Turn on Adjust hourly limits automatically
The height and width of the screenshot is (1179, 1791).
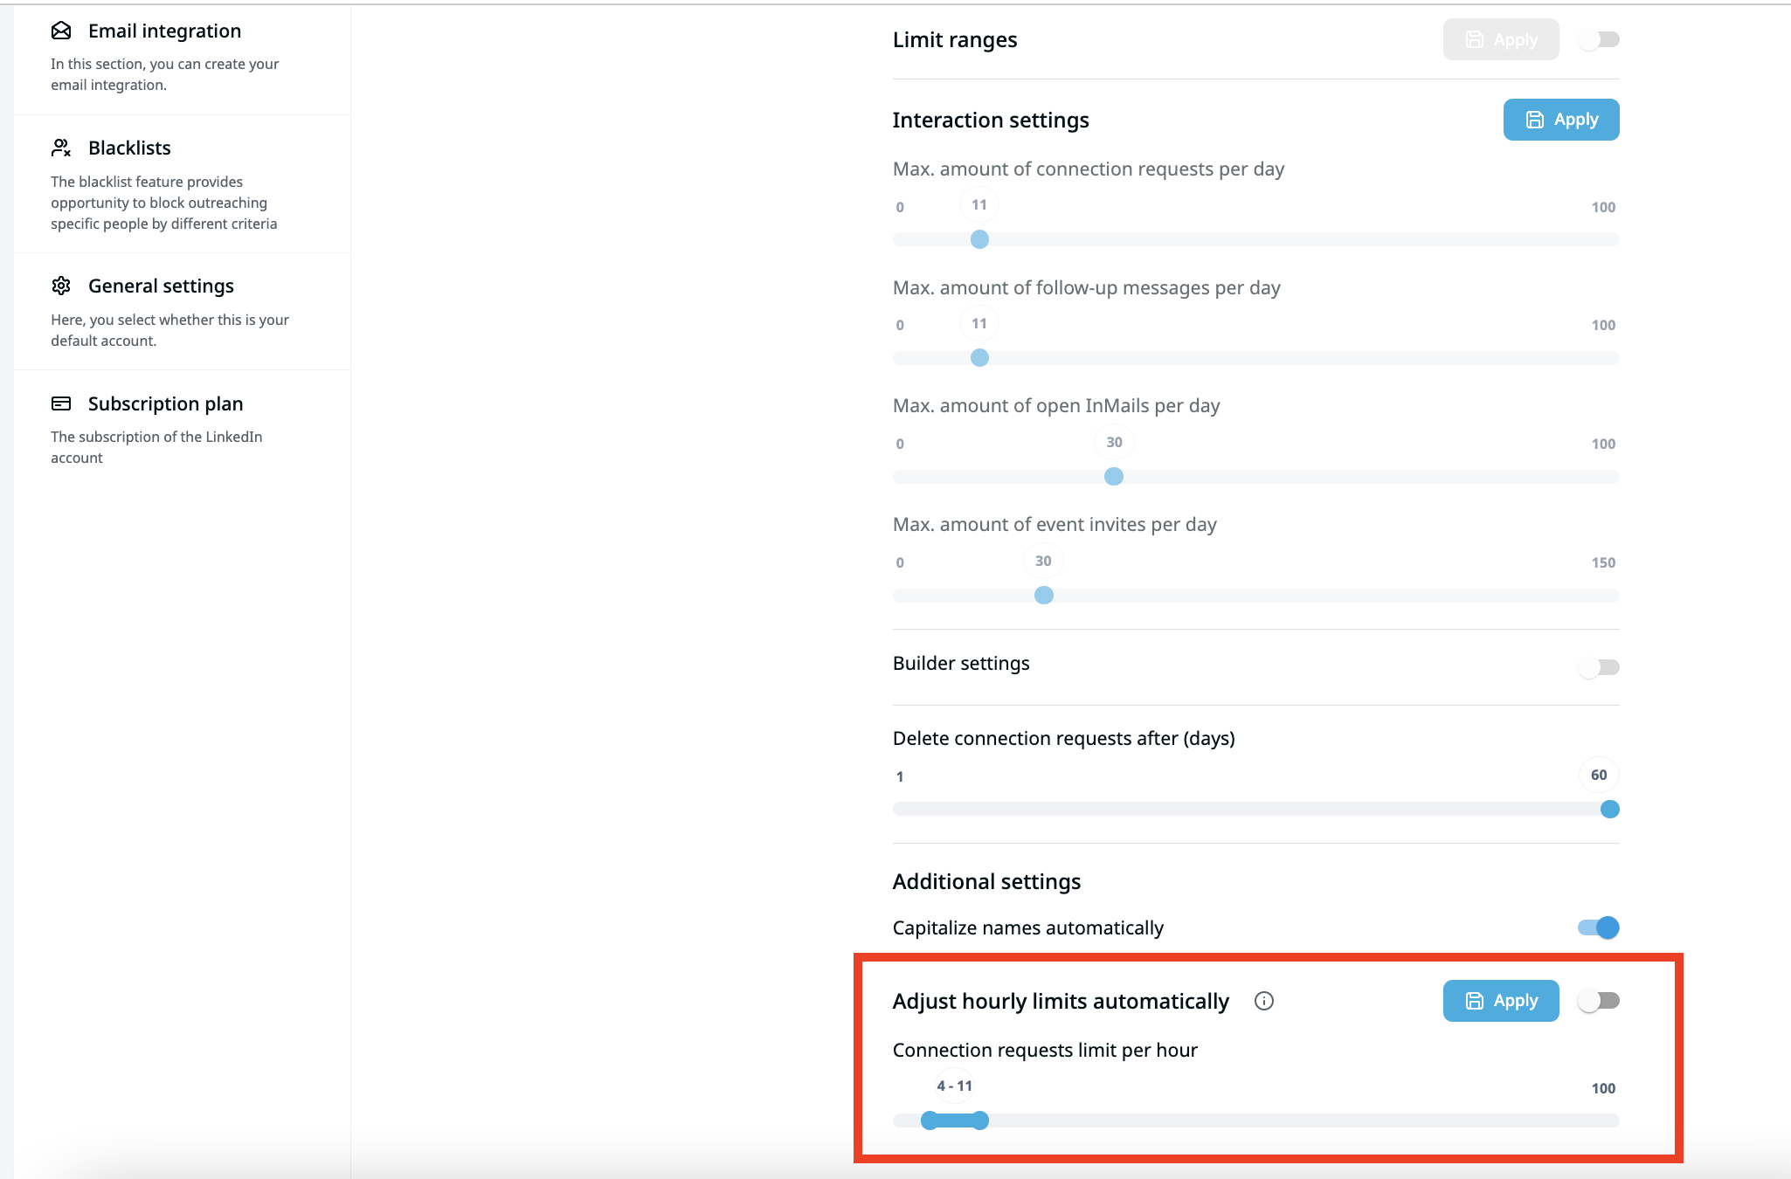tap(1599, 1001)
